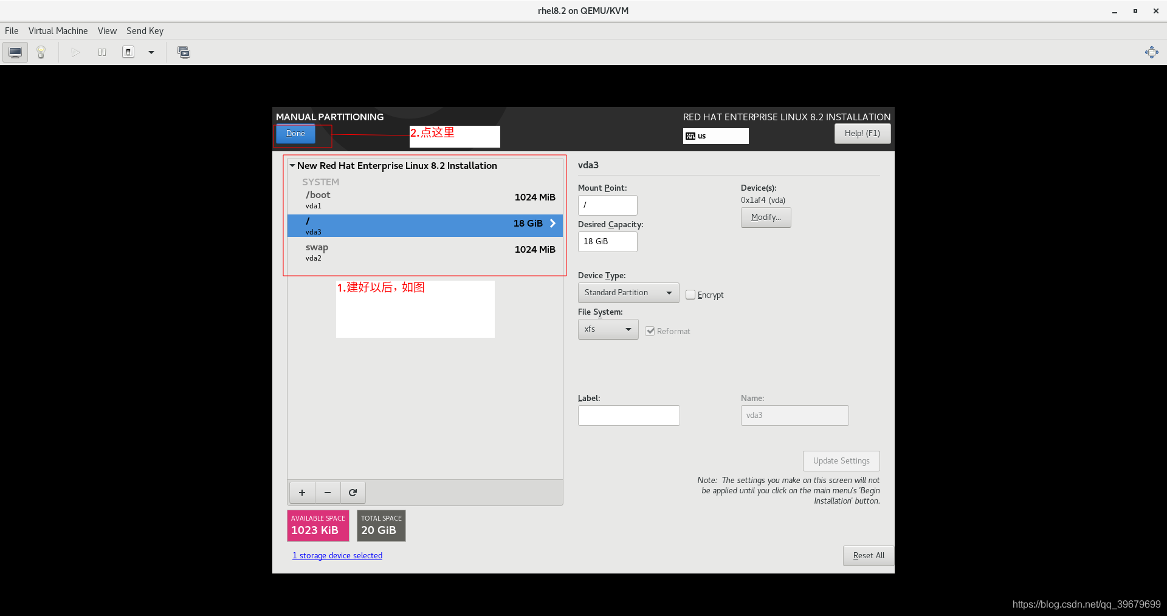The height and width of the screenshot is (616, 1167).
Task: Open the File System xfs dropdown
Action: (608, 329)
